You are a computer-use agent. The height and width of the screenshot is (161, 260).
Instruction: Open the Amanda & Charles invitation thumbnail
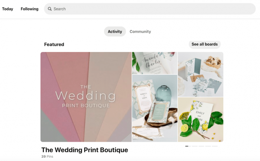[155, 63]
